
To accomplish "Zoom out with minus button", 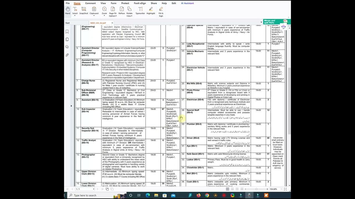I will [x=245, y=189].
